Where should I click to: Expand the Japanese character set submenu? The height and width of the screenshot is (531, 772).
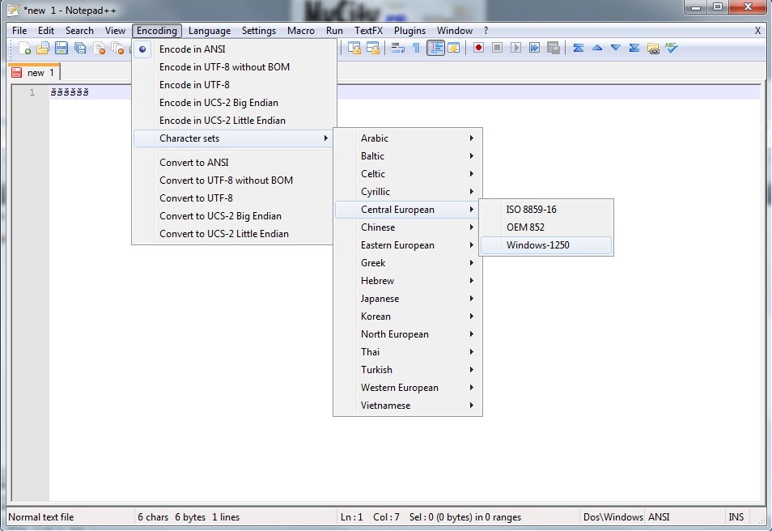[x=408, y=299]
